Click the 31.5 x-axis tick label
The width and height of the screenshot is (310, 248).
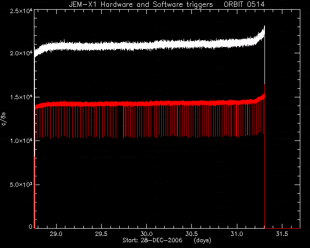[x=282, y=234]
